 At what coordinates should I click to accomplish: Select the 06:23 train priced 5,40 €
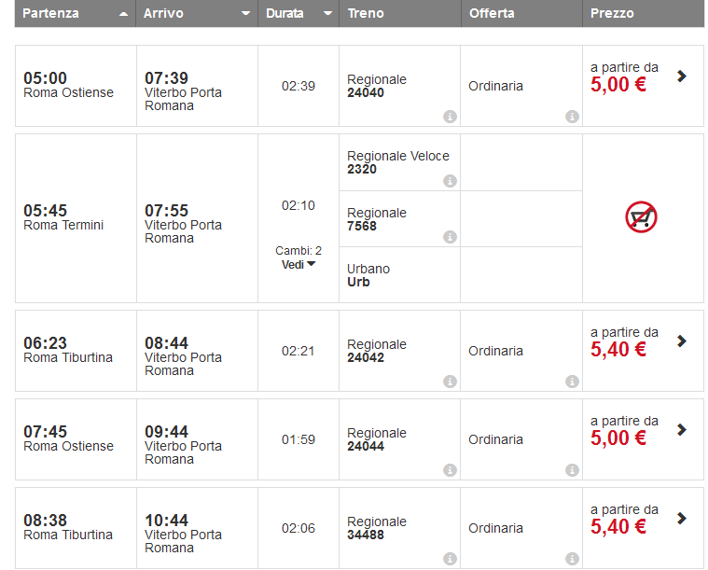(682, 341)
